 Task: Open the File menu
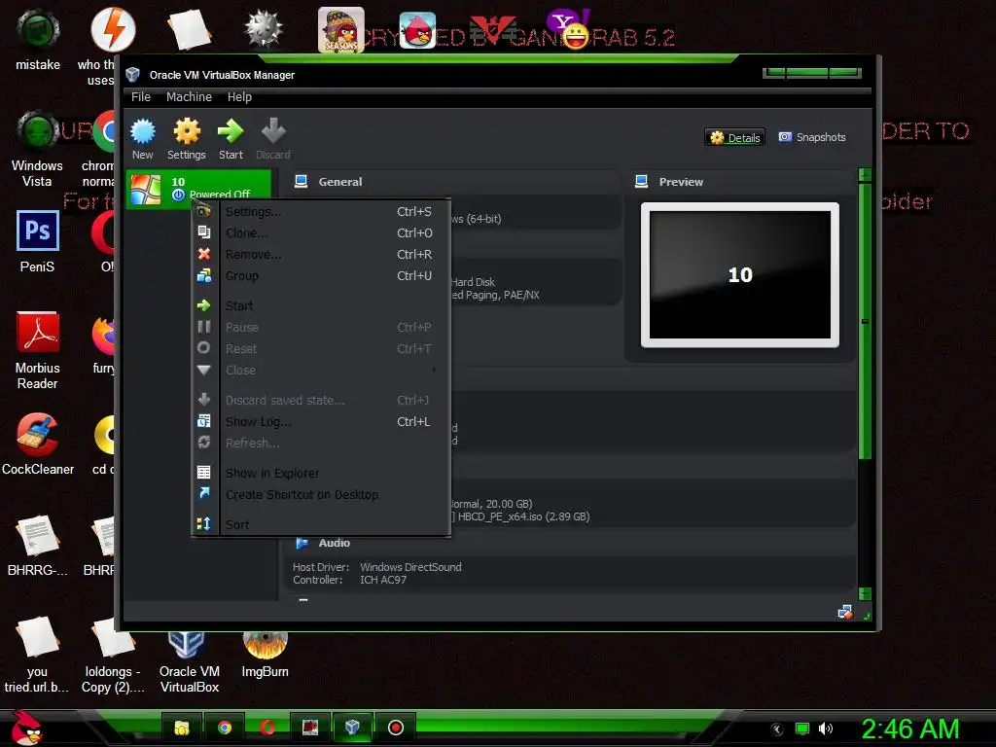point(141,96)
